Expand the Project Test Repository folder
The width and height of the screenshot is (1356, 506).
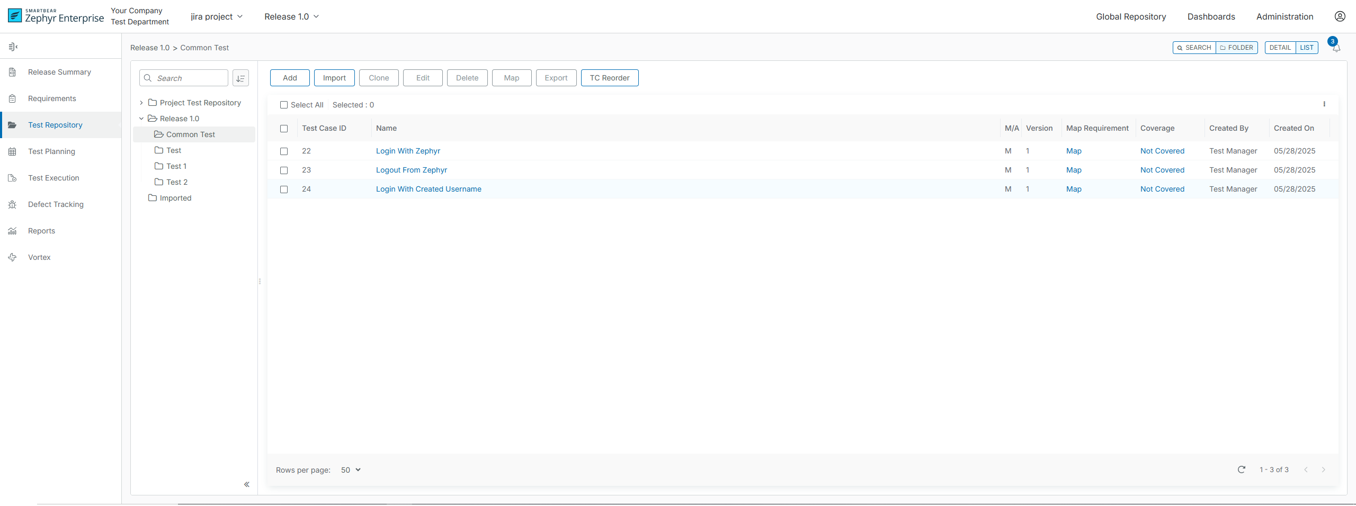[141, 103]
